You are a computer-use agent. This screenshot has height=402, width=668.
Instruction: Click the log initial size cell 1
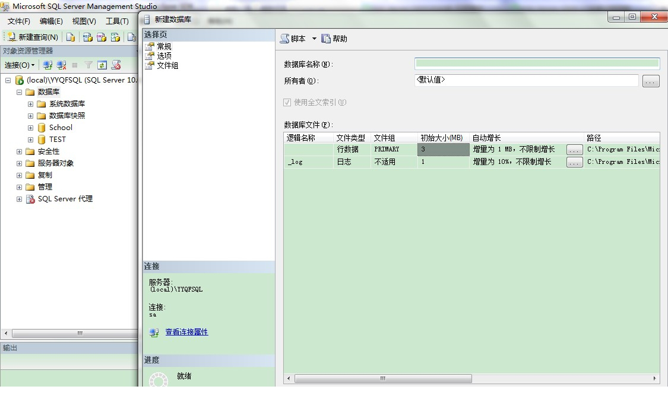[x=443, y=162]
